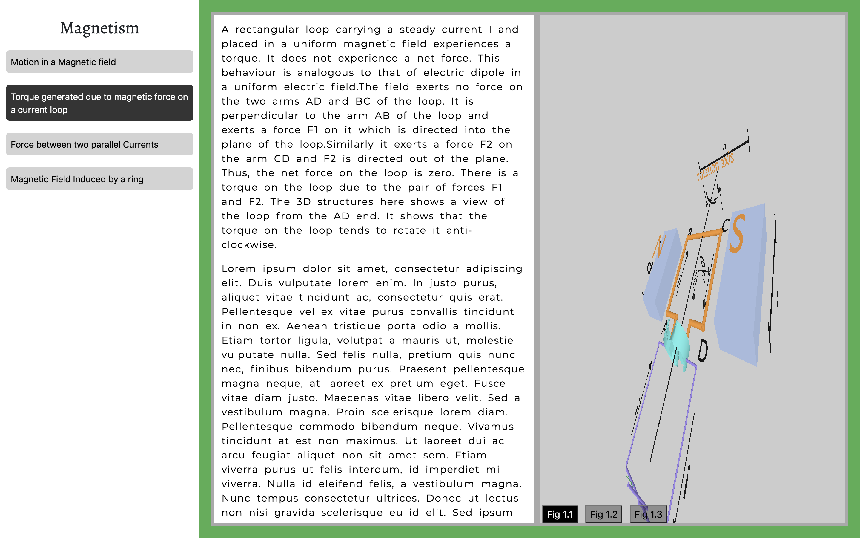Screen dimensions: 860x538
Task: Click the Magnetism heading
Action: tap(99, 28)
